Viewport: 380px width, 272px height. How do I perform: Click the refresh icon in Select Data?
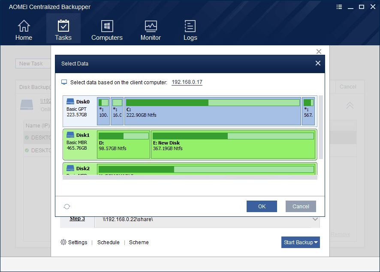pos(67,207)
